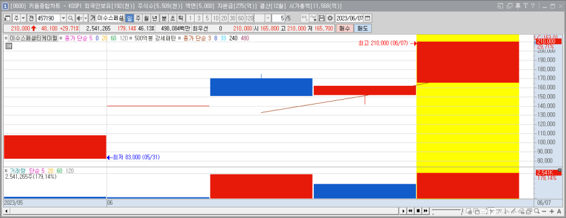Click the stock code input field 457190
566x218 pixels.
[48, 18]
